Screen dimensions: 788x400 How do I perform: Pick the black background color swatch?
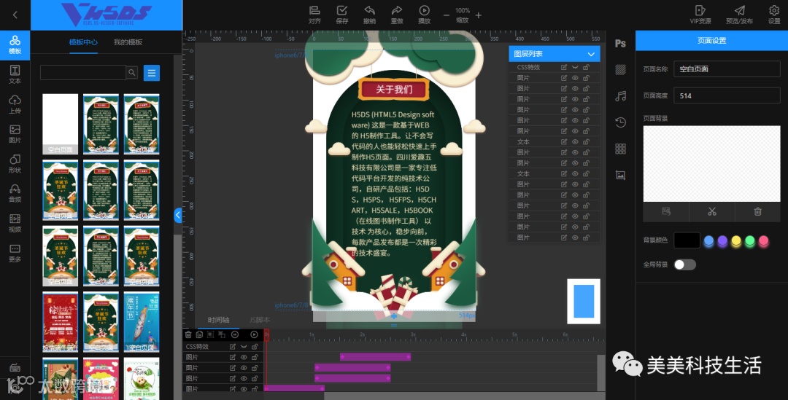[x=687, y=240]
